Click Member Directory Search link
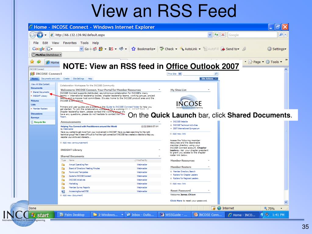The width and height of the screenshot is (312, 234). click(184, 172)
